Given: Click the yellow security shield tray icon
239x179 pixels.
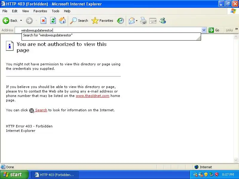Looking at the screenshot, I should click(x=206, y=175).
